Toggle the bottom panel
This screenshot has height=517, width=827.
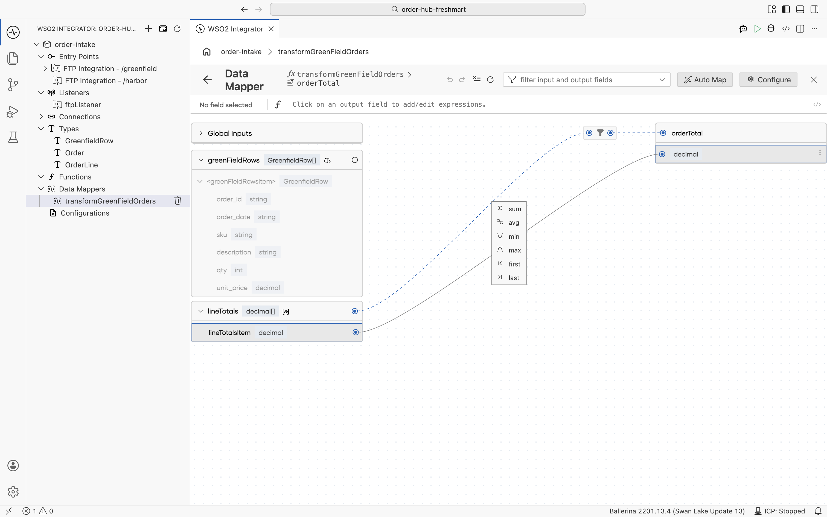tap(800, 9)
